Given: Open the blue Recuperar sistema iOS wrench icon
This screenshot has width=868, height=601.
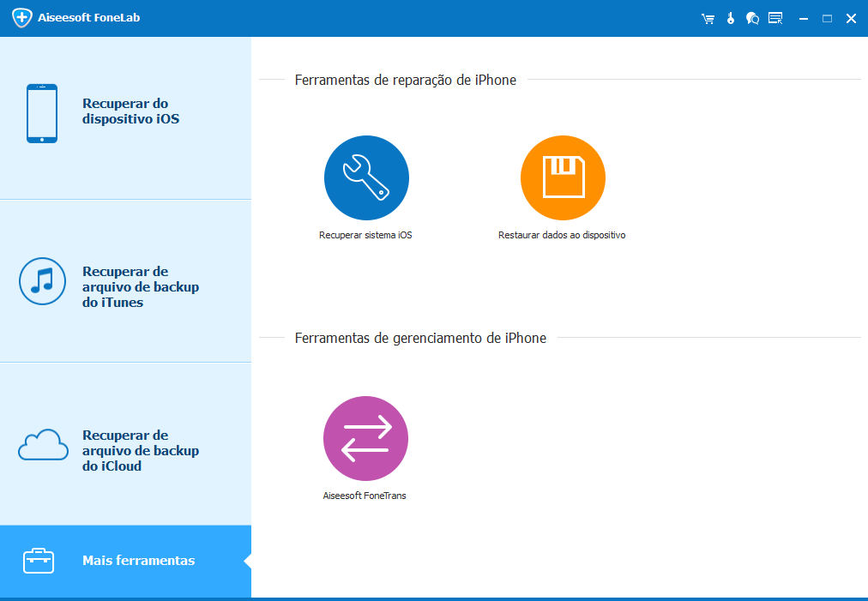Looking at the screenshot, I should pos(366,177).
